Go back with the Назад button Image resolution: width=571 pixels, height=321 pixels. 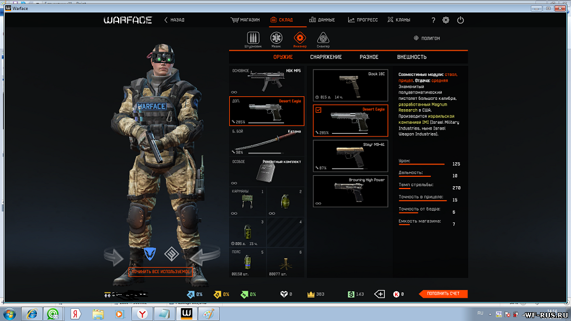click(174, 20)
